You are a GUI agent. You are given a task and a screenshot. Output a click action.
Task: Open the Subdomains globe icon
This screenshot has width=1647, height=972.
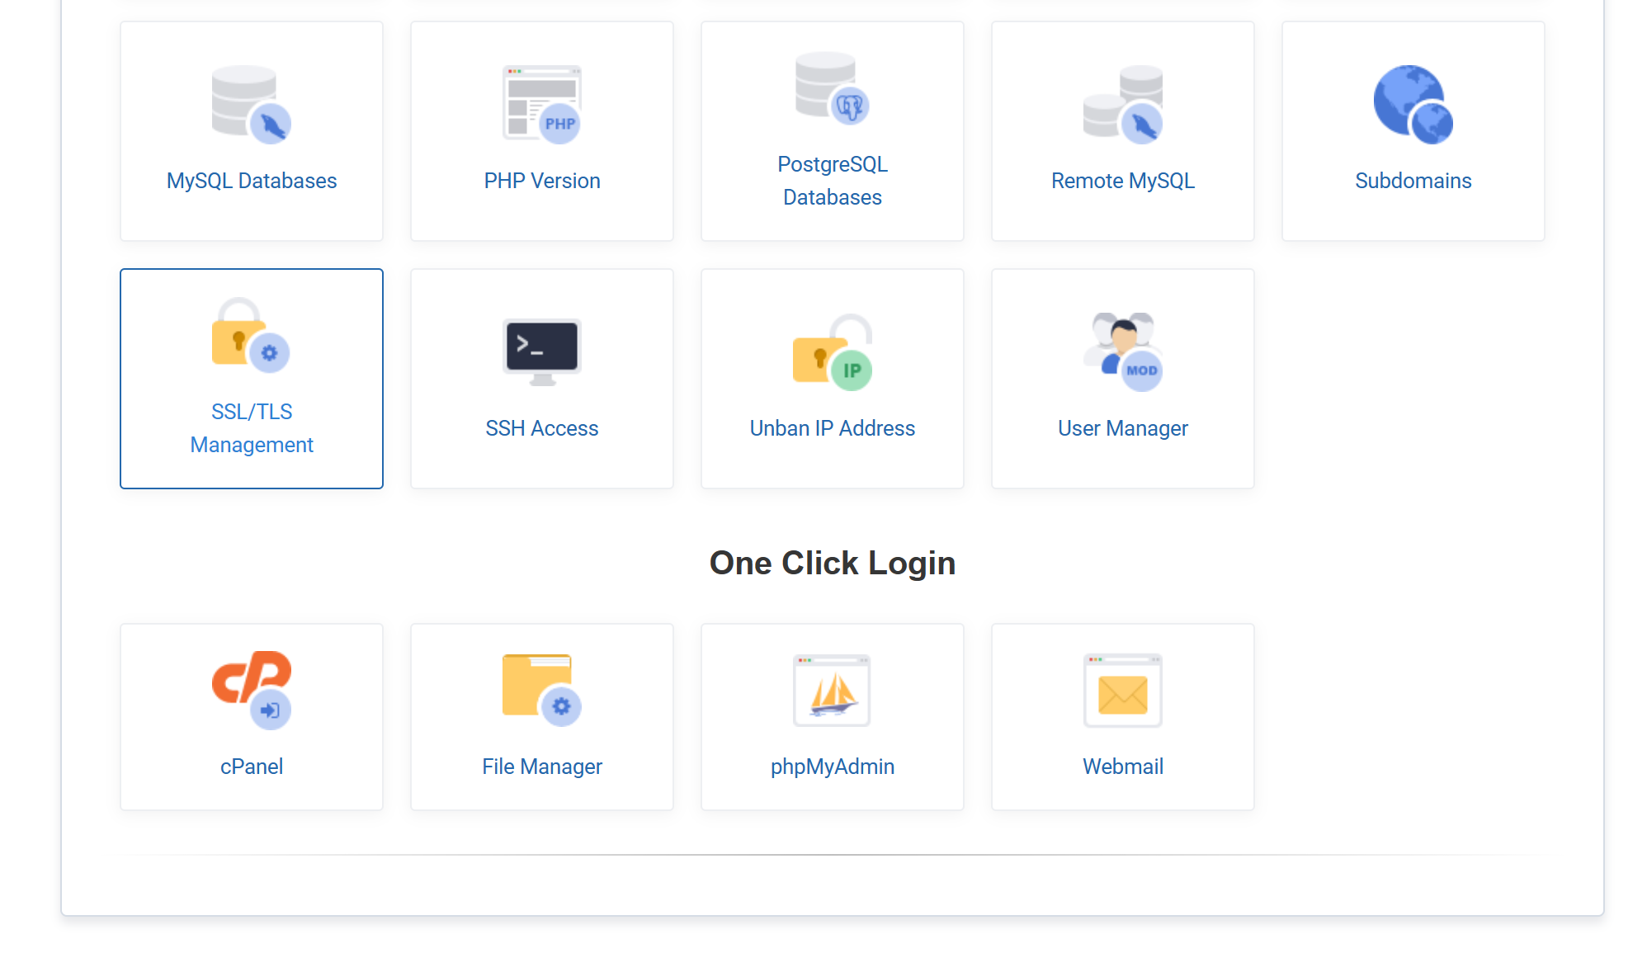(1413, 105)
